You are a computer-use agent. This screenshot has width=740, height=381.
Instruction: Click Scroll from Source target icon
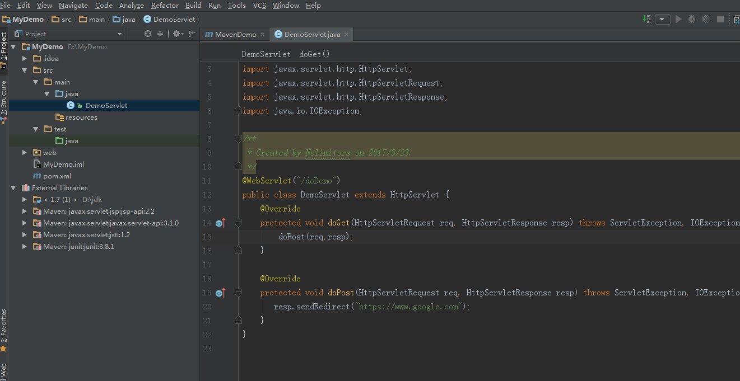(x=148, y=34)
